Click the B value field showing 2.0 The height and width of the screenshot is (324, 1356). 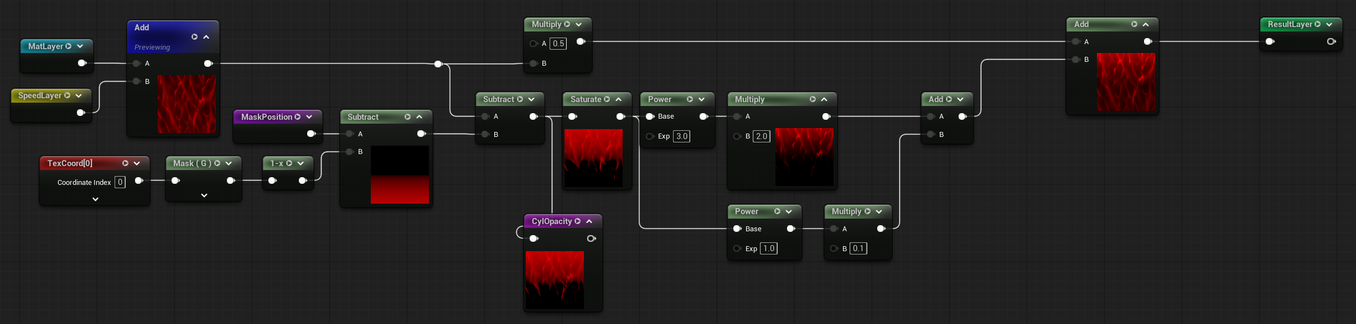point(762,136)
